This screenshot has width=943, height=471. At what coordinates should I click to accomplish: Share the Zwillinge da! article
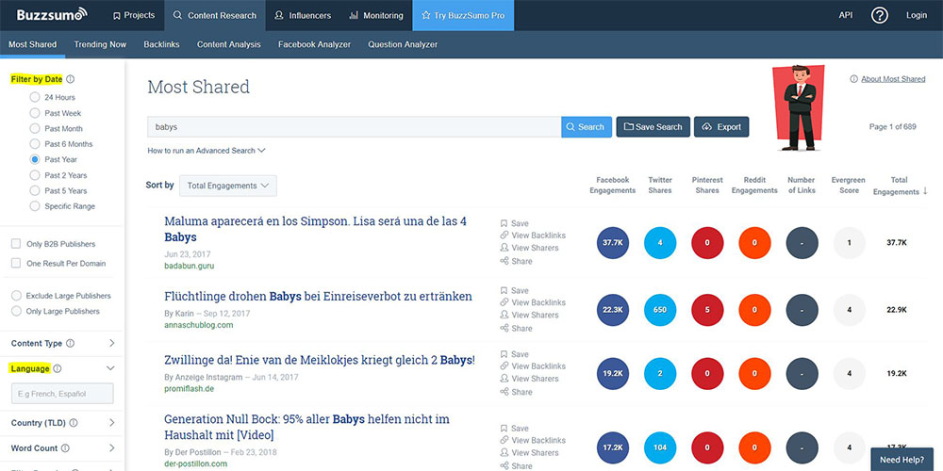click(x=517, y=392)
